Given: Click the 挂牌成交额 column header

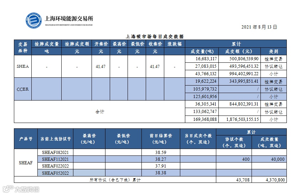Looking at the screenshot, I should tap(77, 44).
